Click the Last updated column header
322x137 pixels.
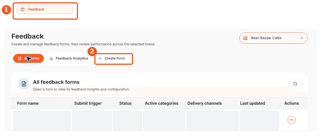[x=253, y=104]
